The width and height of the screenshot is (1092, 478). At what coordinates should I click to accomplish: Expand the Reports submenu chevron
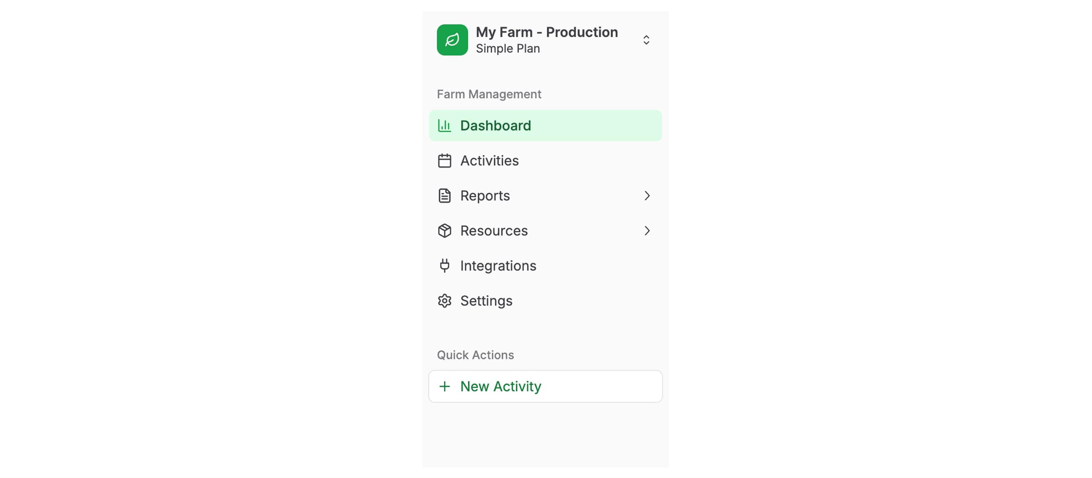click(x=648, y=196)
